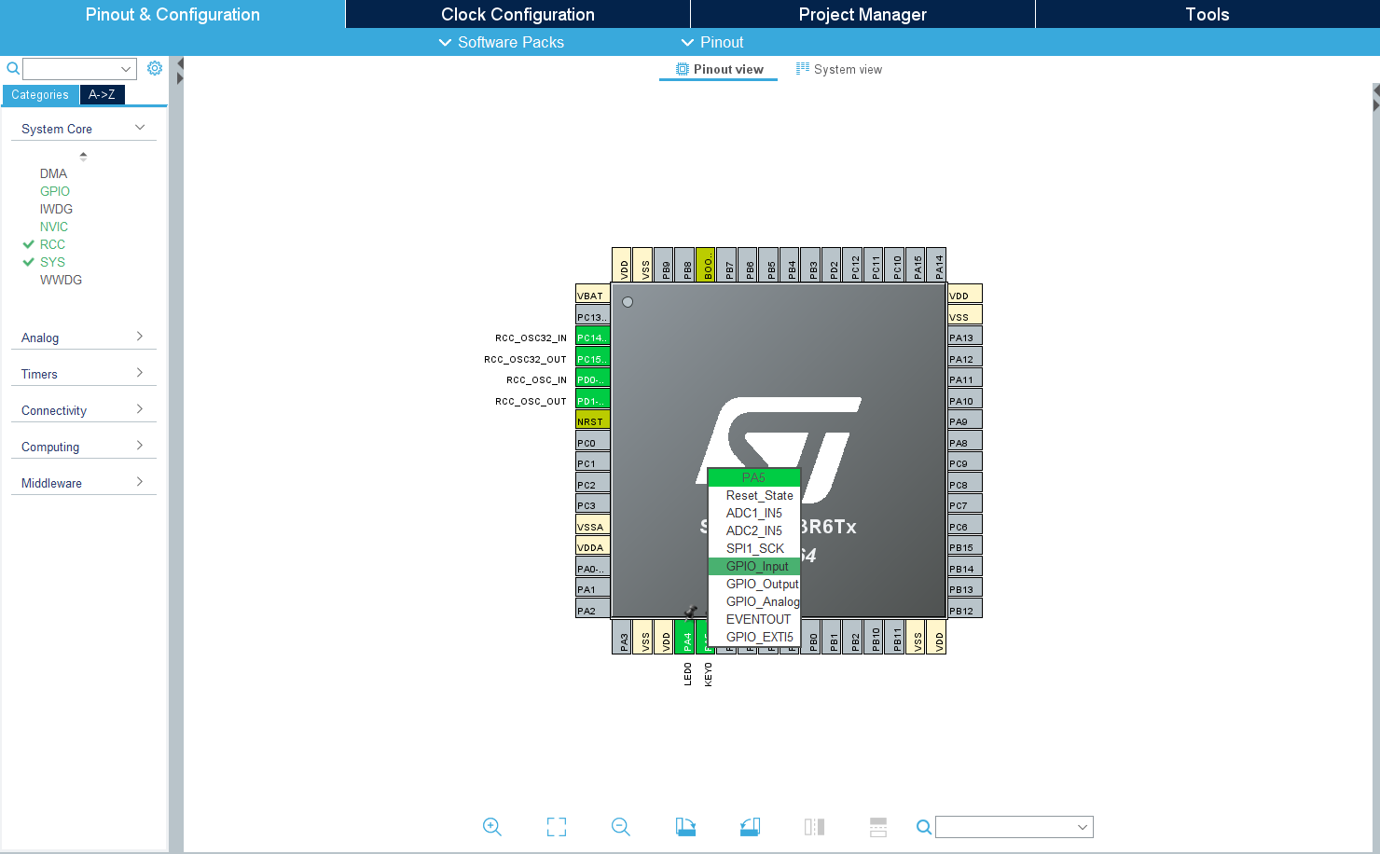This screenshot has height=854, width=1380.
Task: Select DMA in System Core
Action: [53, 173]
